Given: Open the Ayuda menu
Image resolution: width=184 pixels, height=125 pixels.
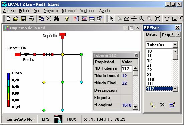Looking at the screenshot, I should pyautogui.click(x=105, y=11).
